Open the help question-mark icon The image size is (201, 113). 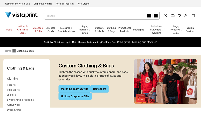165,16
